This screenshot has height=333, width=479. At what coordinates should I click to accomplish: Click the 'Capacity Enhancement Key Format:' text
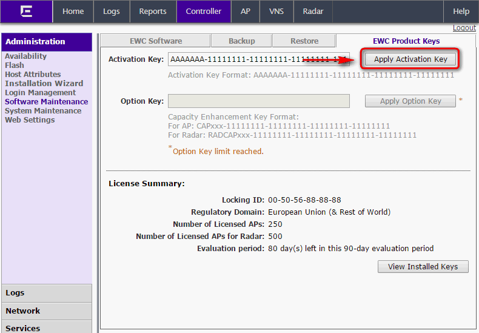pyautogui.click(x=233, y=117)
